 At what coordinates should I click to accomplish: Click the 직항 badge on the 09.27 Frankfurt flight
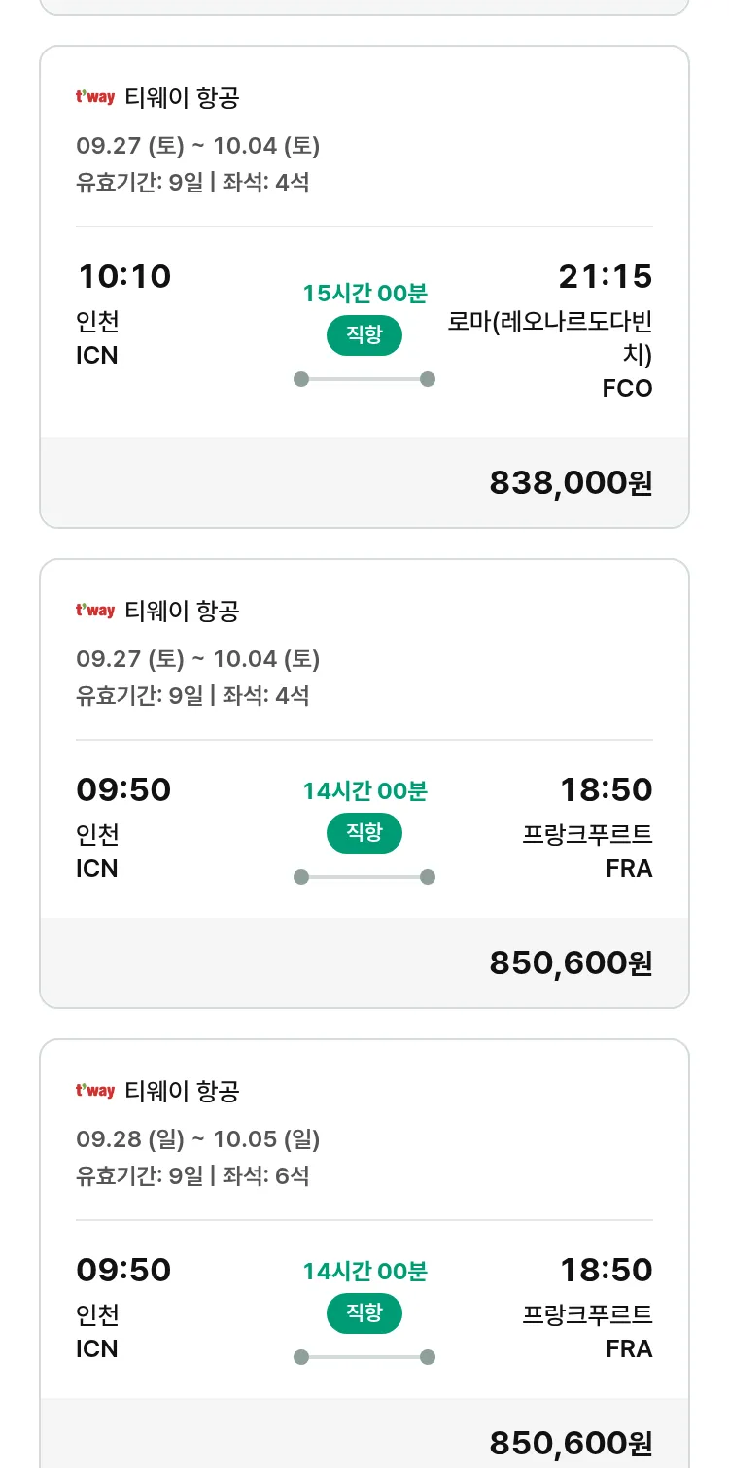(364, 833)
